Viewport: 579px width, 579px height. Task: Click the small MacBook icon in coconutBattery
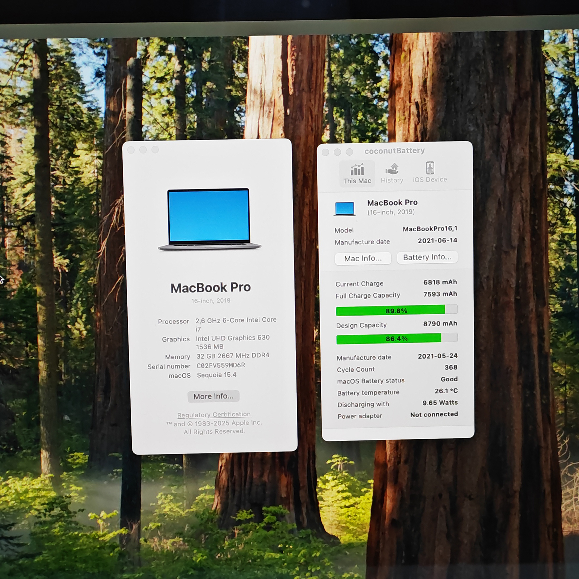coord(345,209)
